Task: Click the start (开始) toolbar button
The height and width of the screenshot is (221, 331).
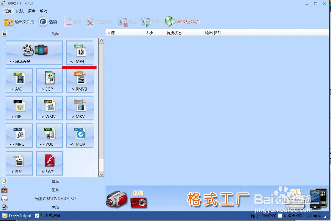Action: click(150, 22)
